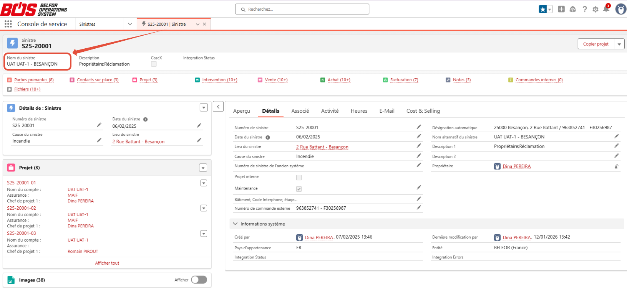
Task: Edit Cause du sinistre in left Sinistre card
Action: tap(99, 140)
